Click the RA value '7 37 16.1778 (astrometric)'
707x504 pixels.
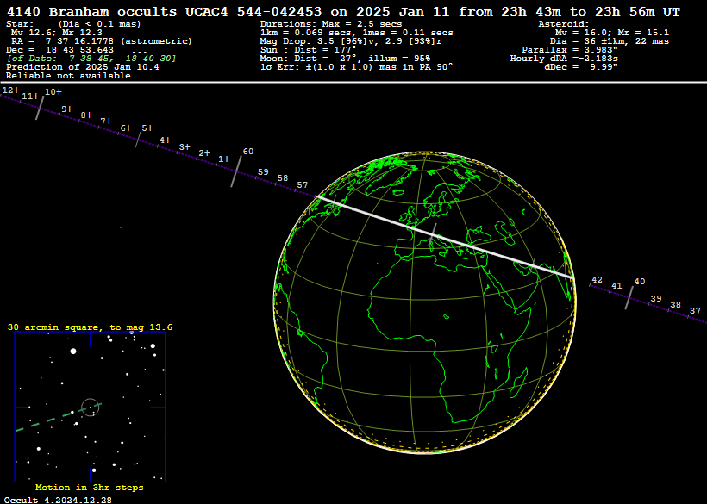pyautogui.click(x=119, y=41)
